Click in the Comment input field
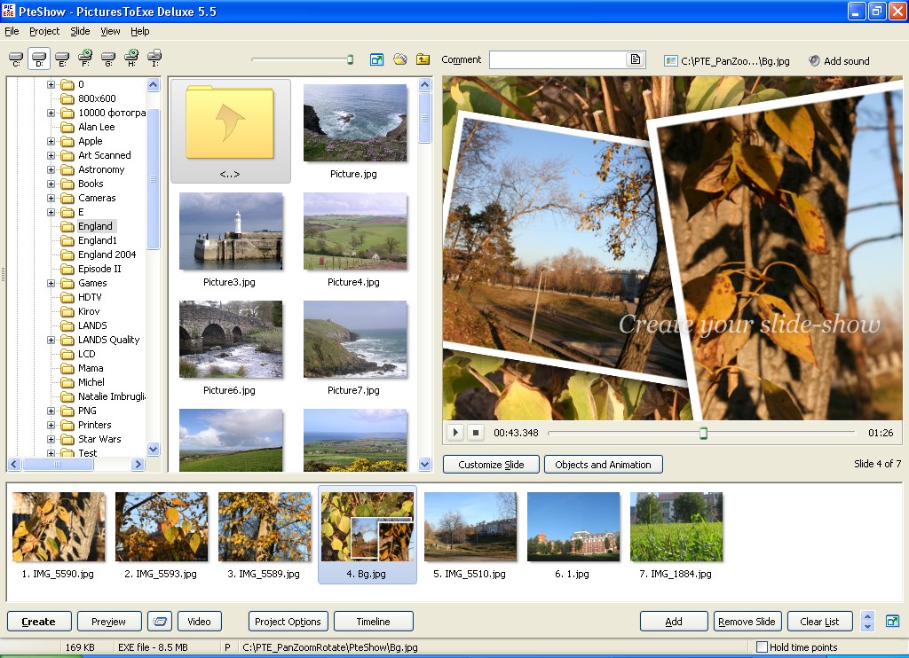909x658 pixels. pyautogui.click(x=557, y=59)
